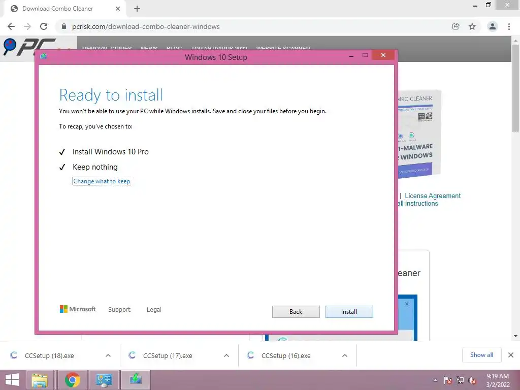The width and height of the screenshot is (520, 390).
Task: Click the Windows Setup taskbar icon
Action: pyautogui.click(x=136, y=380)
